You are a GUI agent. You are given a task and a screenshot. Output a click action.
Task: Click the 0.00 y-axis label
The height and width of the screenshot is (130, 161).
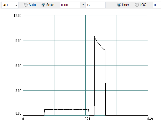18,113
